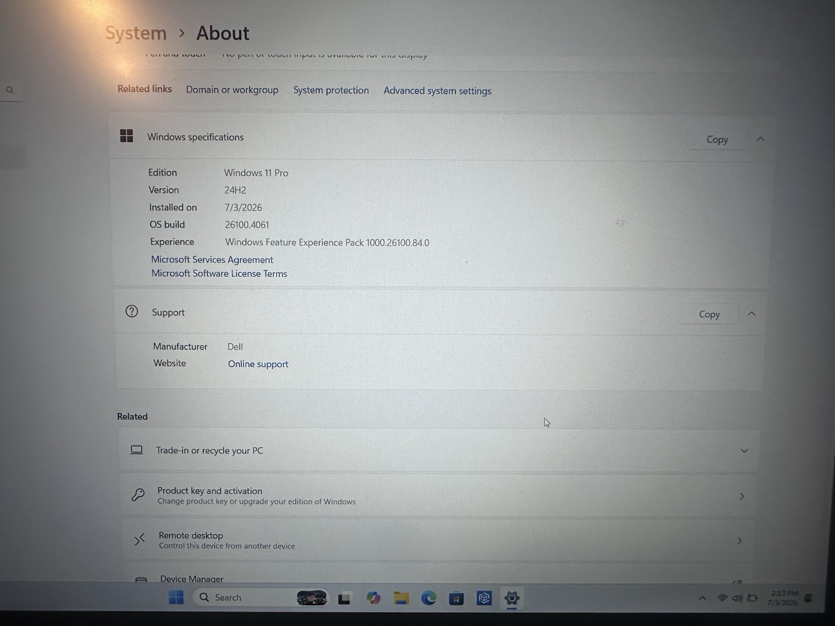Open Advanced system settings link
Screen dimensions: 835x626
tap(437, 91)
